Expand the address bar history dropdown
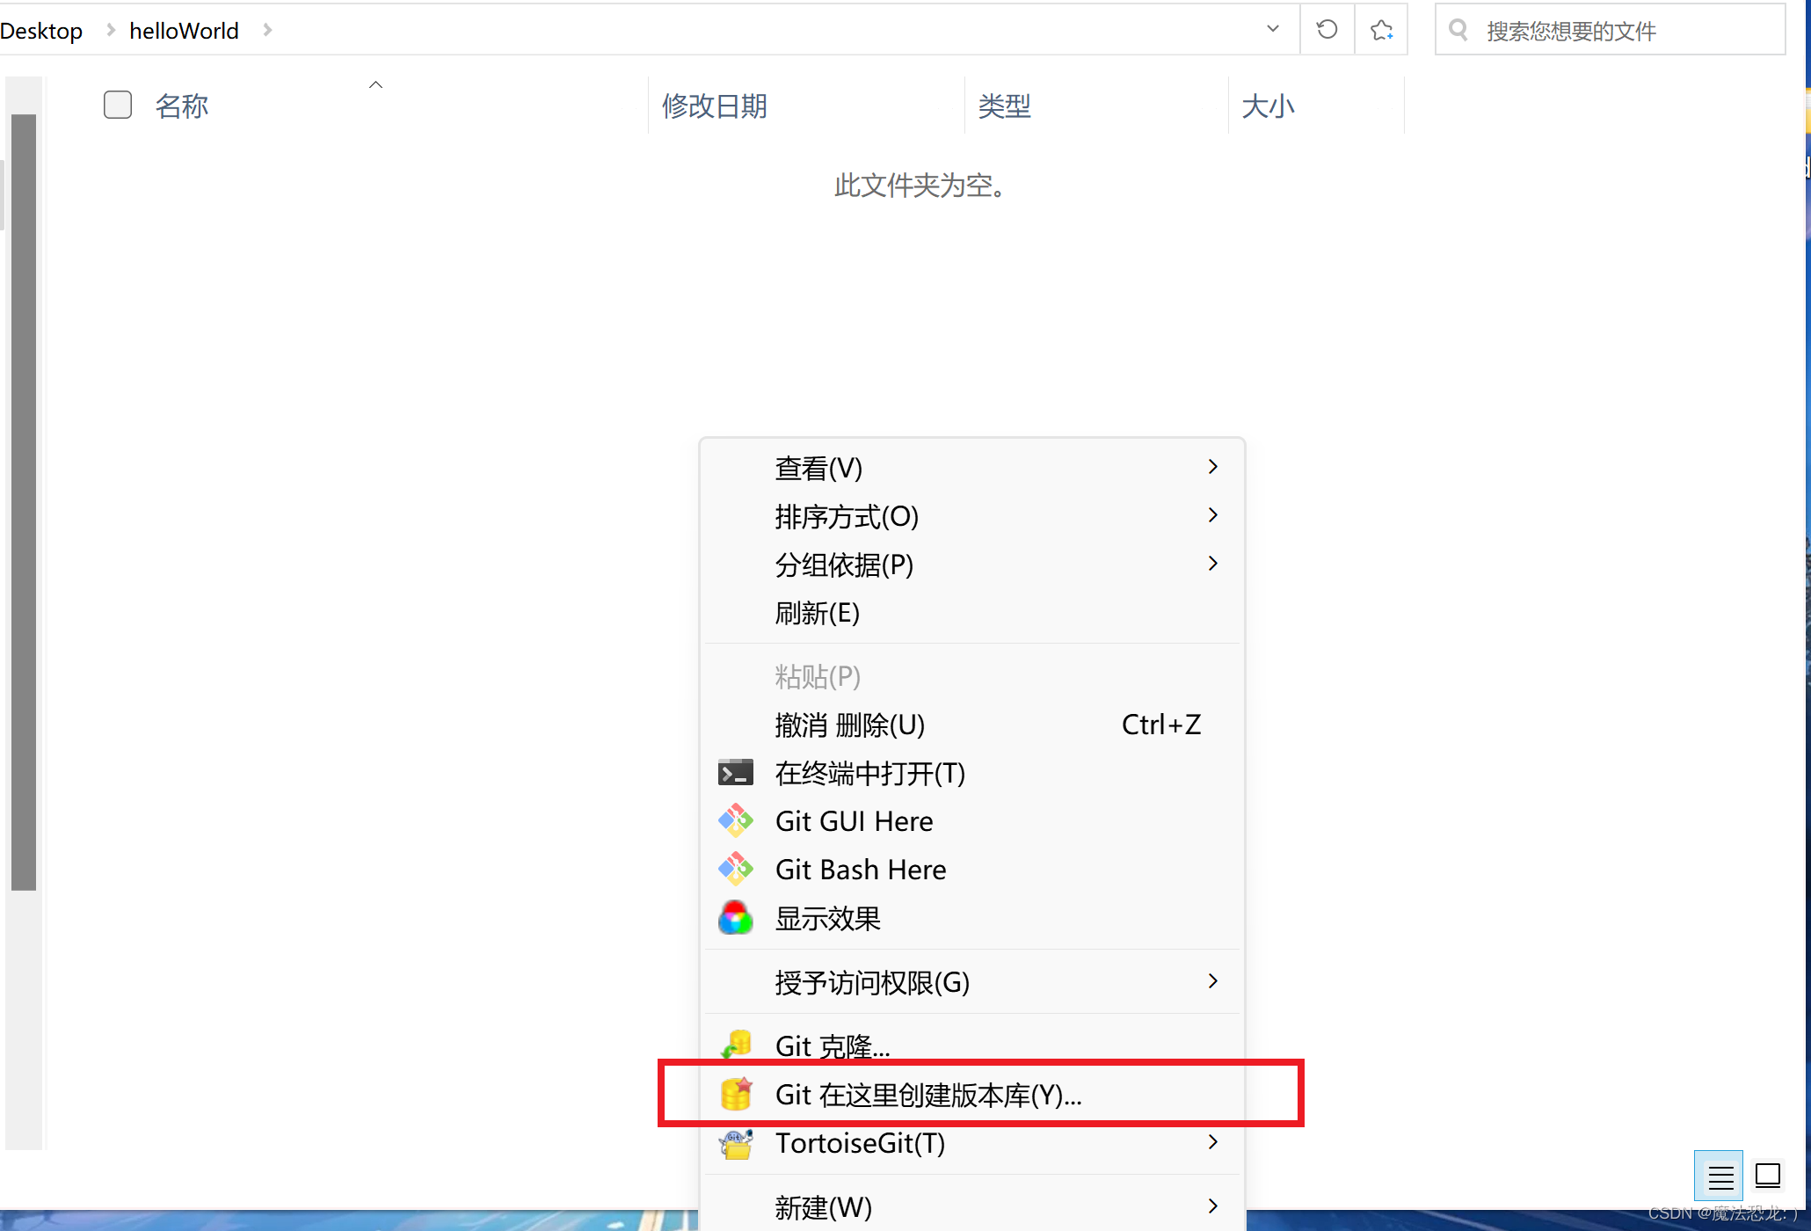Image resolution: width=1811 pixels, height=1231 pixels. [x=1272, y=29]
